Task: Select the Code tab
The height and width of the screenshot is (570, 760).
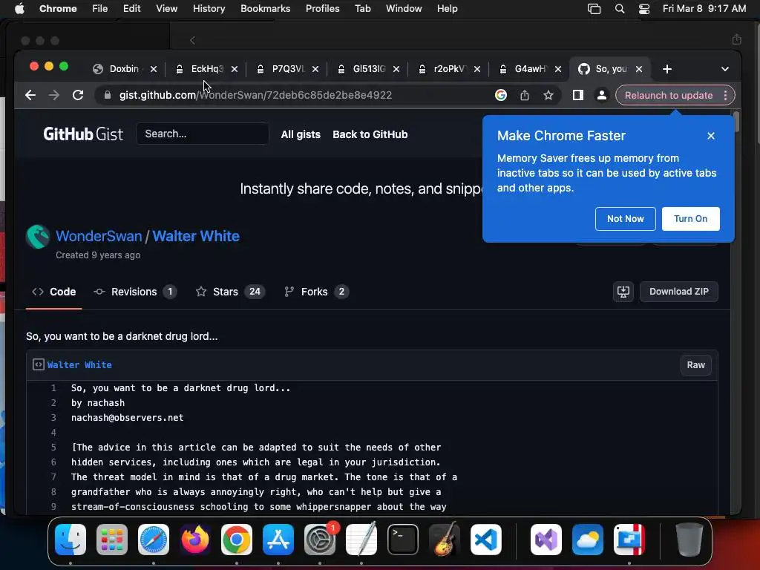Action: (x=53, y=292)
